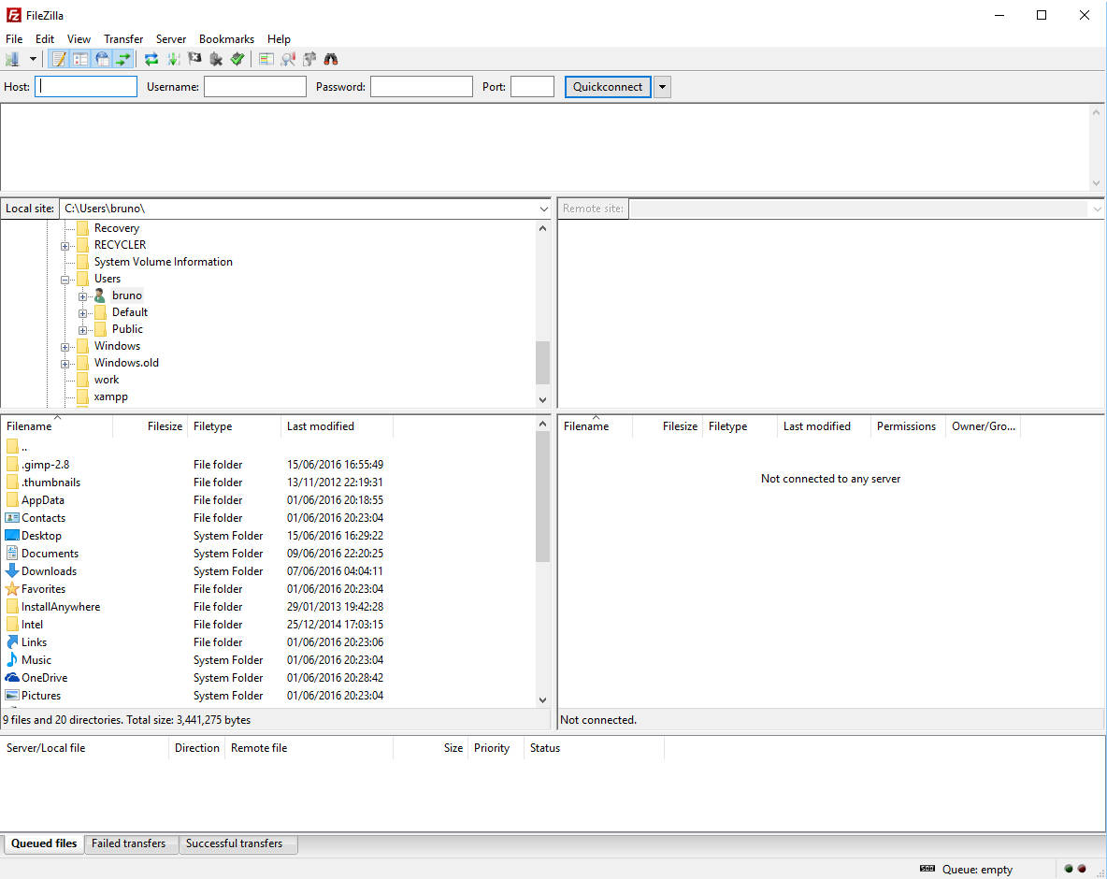Select the work folder in tree

pyautogui.click(x=107, y=380)
